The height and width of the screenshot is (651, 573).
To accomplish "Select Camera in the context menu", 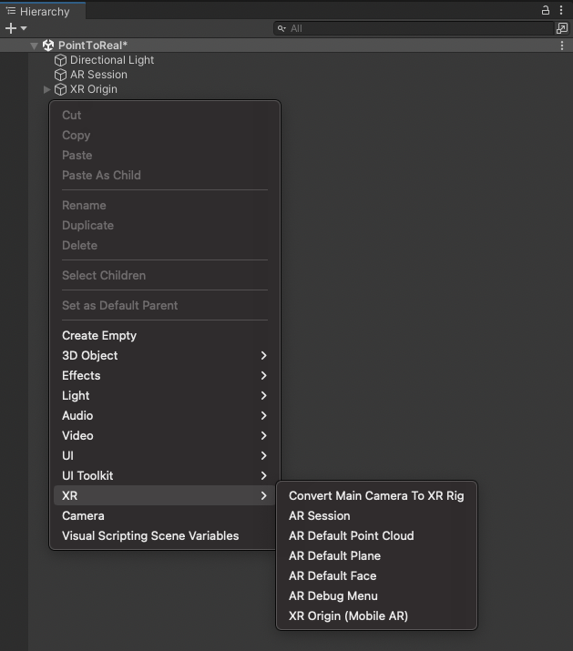I will click(83, 515).
